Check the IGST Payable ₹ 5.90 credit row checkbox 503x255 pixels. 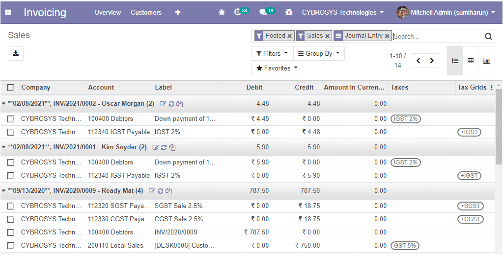tap(11, 176)
